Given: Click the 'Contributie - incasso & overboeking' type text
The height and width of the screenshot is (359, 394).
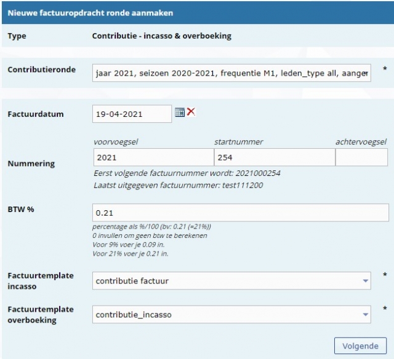Looking at the screenshot, I should pyautogui.click(x=161, y=36).
